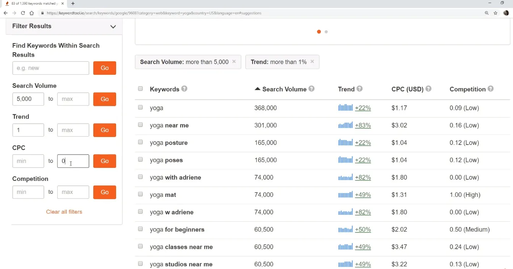Sort by the Search Volume column arrow
This screenshot has height=269, width=513.
tap(257, 89)
